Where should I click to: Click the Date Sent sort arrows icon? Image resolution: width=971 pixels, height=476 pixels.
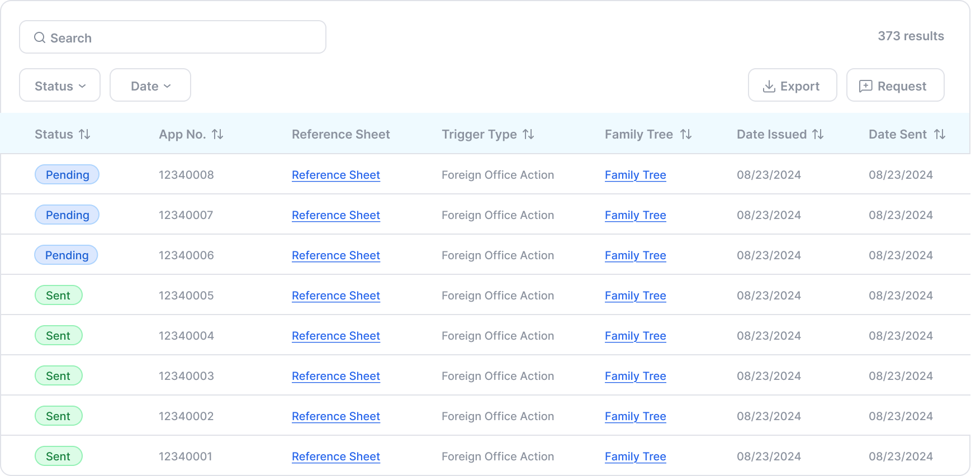(x=940, y=134)
